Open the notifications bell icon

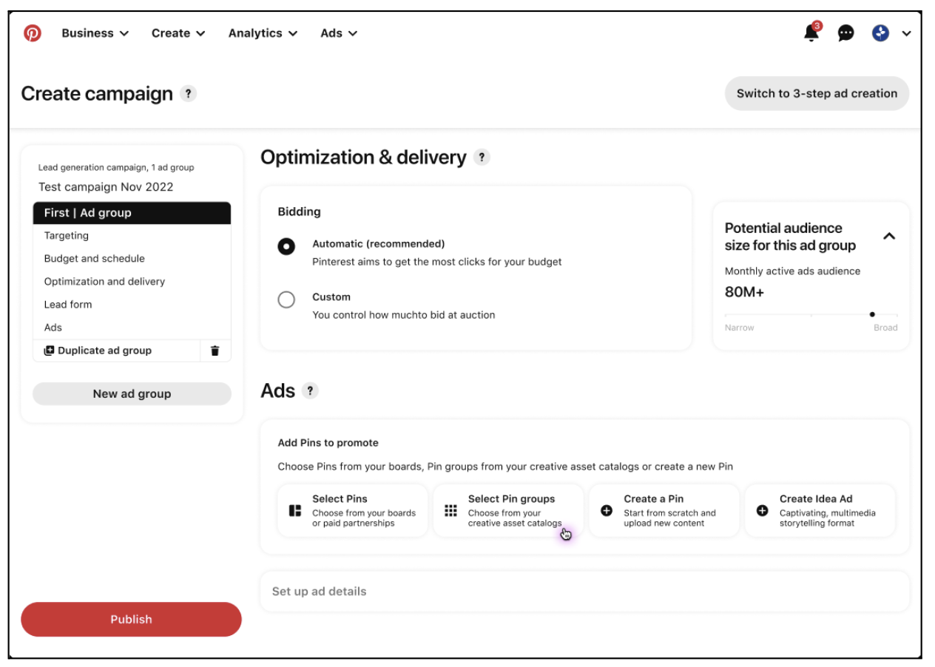coord(811,33)
